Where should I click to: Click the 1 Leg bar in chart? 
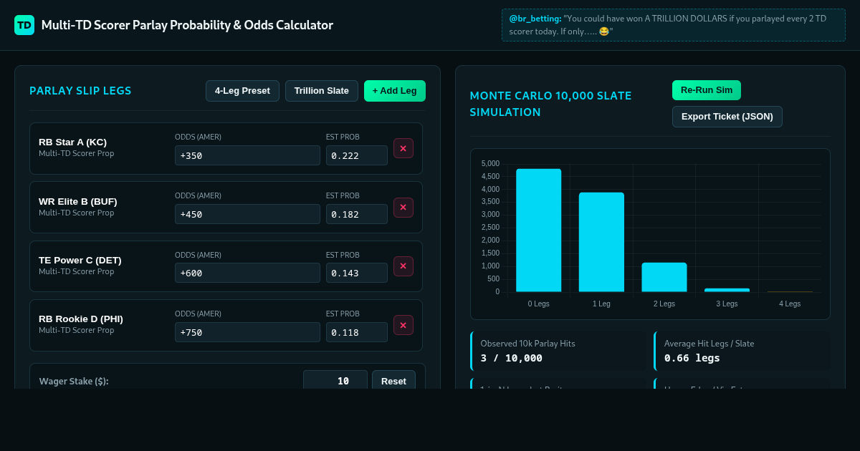point(601,242)
